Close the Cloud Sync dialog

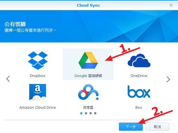coord(171,5)
